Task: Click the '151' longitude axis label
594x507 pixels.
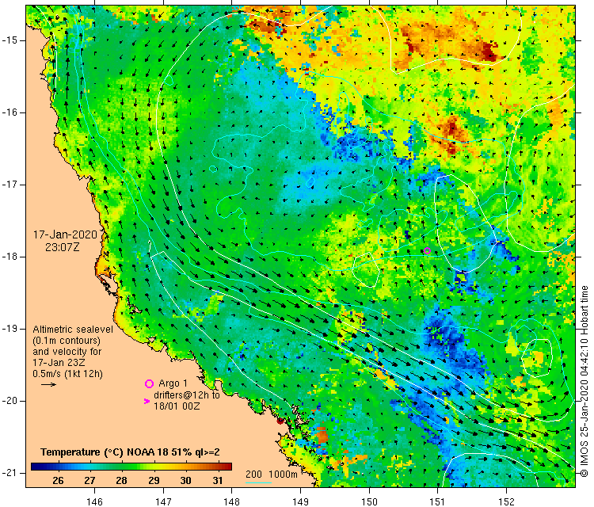Action: (x=437, y=501)
